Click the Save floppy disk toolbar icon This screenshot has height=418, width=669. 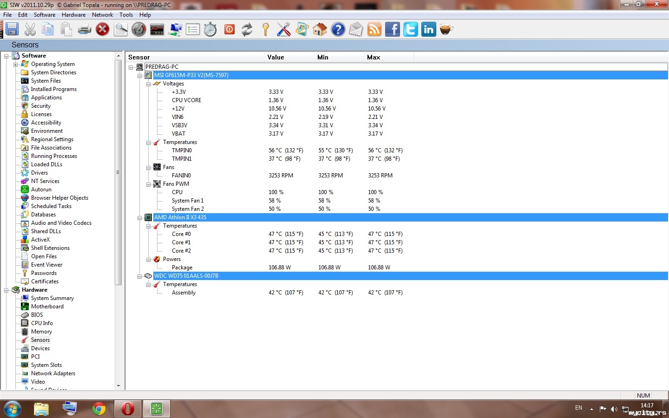[x=12, y=30]
